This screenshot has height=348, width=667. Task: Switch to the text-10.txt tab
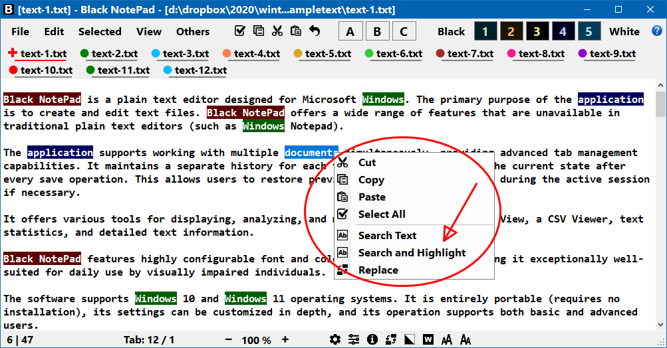pyautogui.click(x=41, y=70)
